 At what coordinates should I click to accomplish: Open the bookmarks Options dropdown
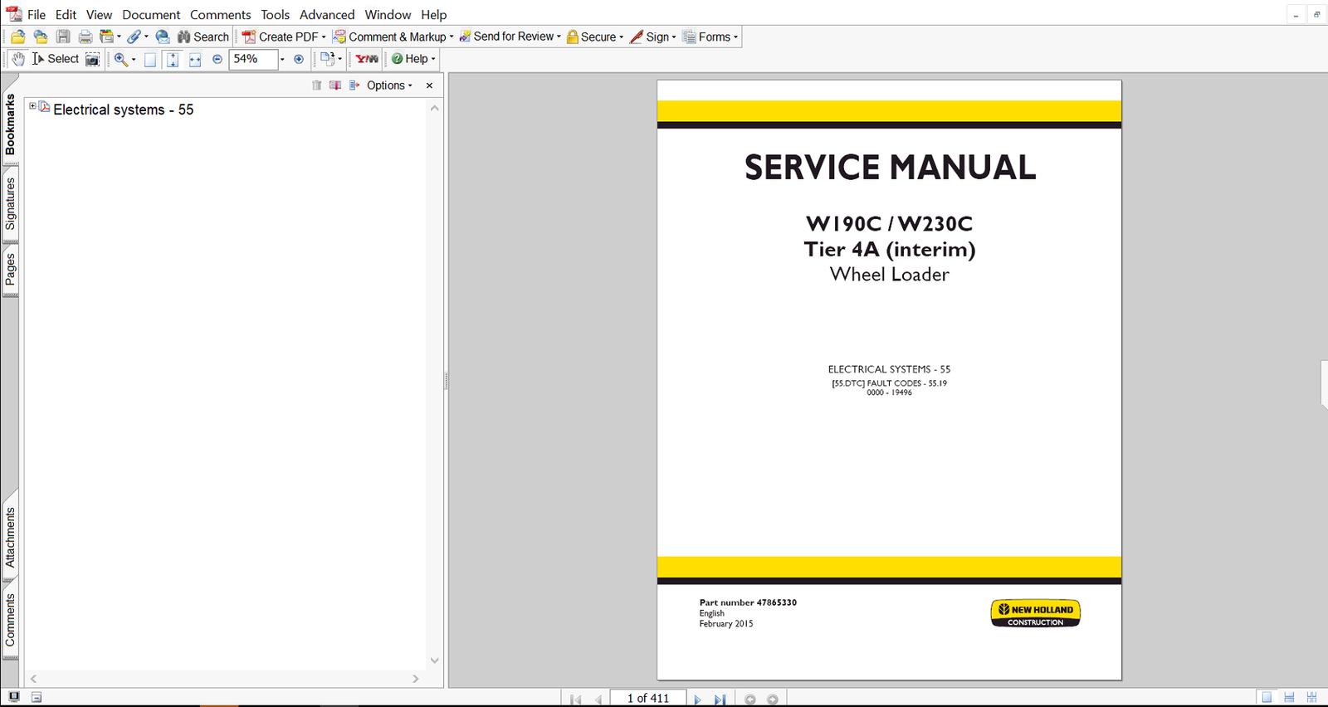[x=389, y=85]
